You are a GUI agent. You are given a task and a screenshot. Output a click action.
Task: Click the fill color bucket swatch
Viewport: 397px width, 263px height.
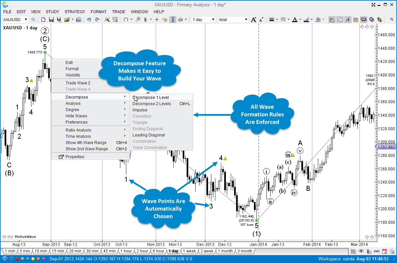click(x=318, y=20)
